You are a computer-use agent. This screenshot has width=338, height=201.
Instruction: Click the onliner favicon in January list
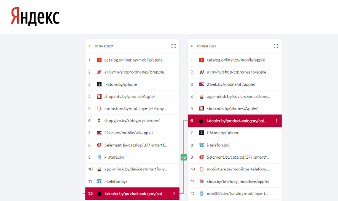tap(99, 60)
